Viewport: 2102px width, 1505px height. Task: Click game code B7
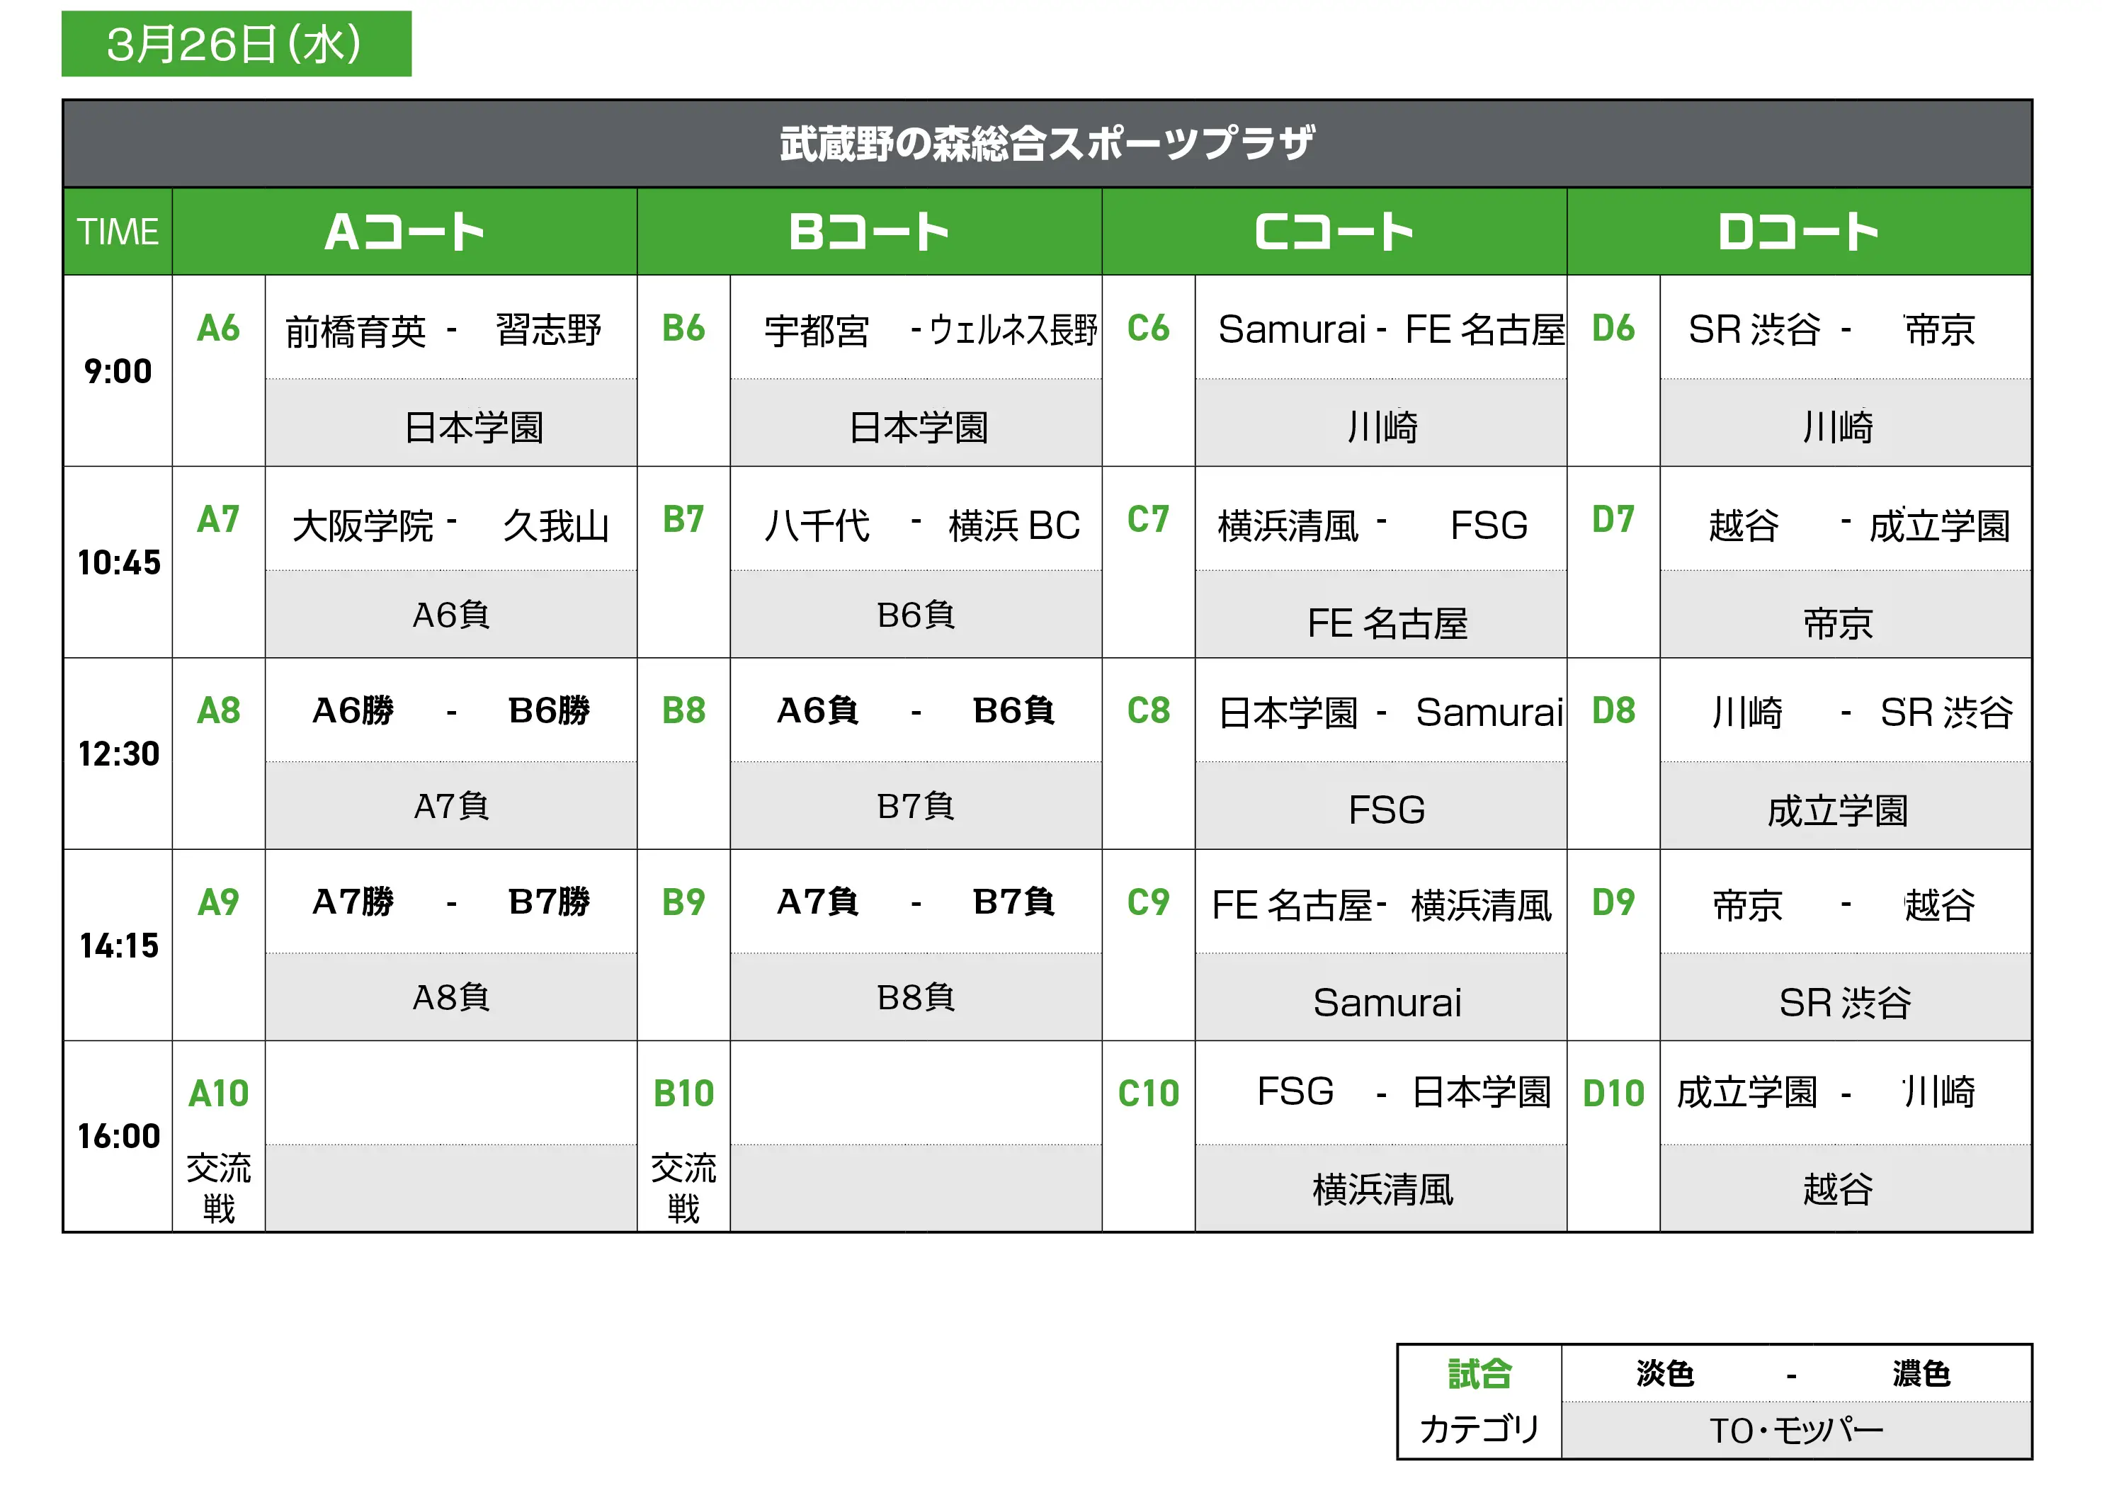(x=684, y=519)
